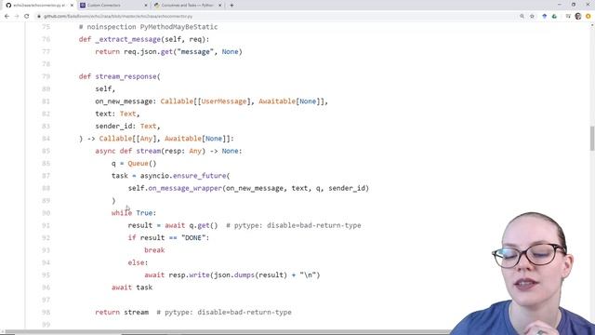
Task: Open the zoom magnifier icon in address bar
Action: click(522, 17)
